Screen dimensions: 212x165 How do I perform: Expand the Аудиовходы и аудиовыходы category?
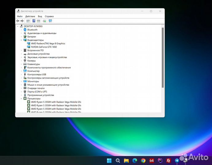pos(21,33)
